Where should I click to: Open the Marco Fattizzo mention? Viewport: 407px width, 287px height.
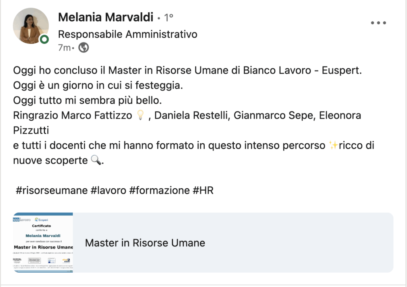click(97, 115)
